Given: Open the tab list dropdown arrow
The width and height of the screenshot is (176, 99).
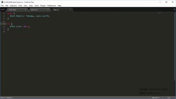Looking at the screenshot, I should [x=174, y=10].
